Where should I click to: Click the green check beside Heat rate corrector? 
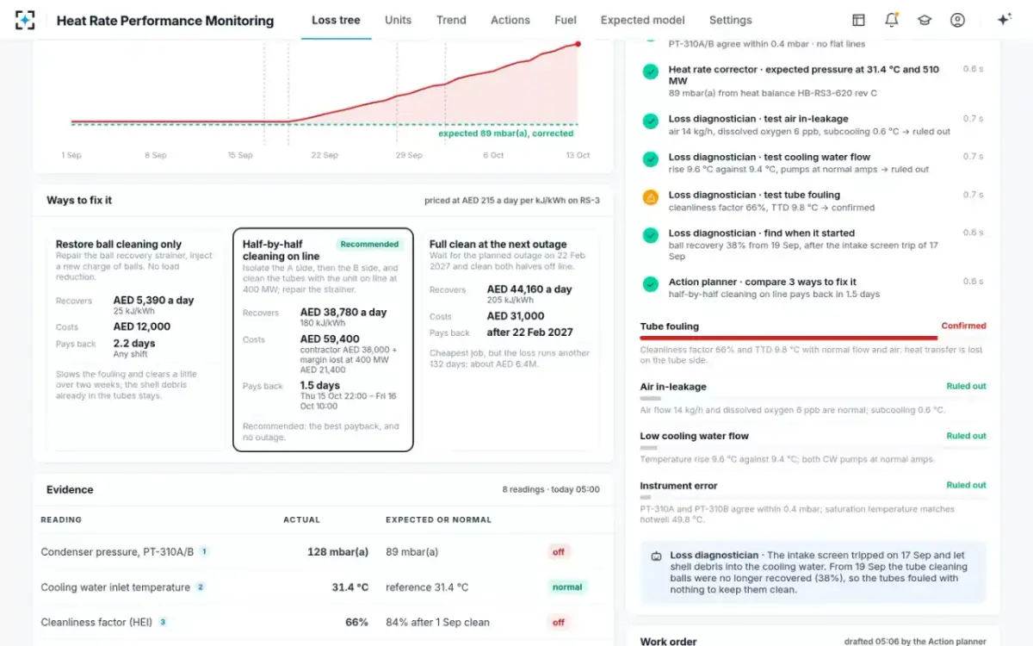[651, 73]
